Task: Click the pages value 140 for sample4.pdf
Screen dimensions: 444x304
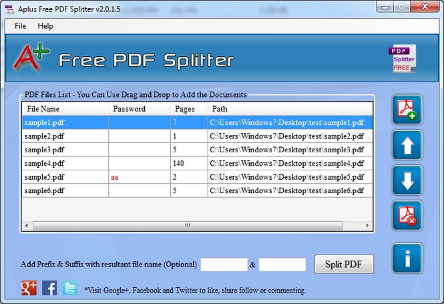Action: 189,163
